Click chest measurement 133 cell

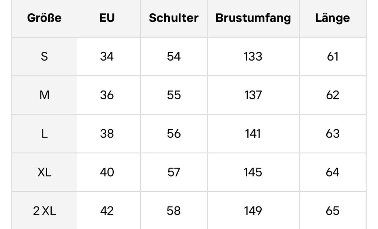point(253,57)
